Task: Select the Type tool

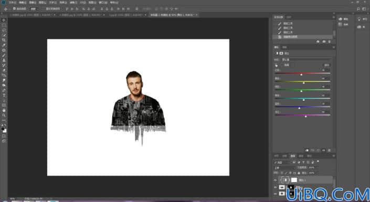Action: (x=4, y=95)
